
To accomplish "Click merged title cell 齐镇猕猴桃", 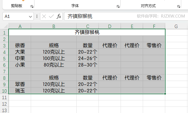I will coord(87,32).
